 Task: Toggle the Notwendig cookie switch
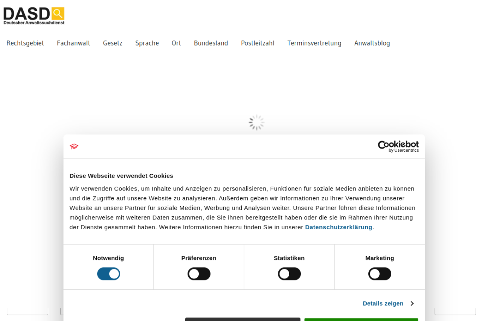(x=108, y=274)
